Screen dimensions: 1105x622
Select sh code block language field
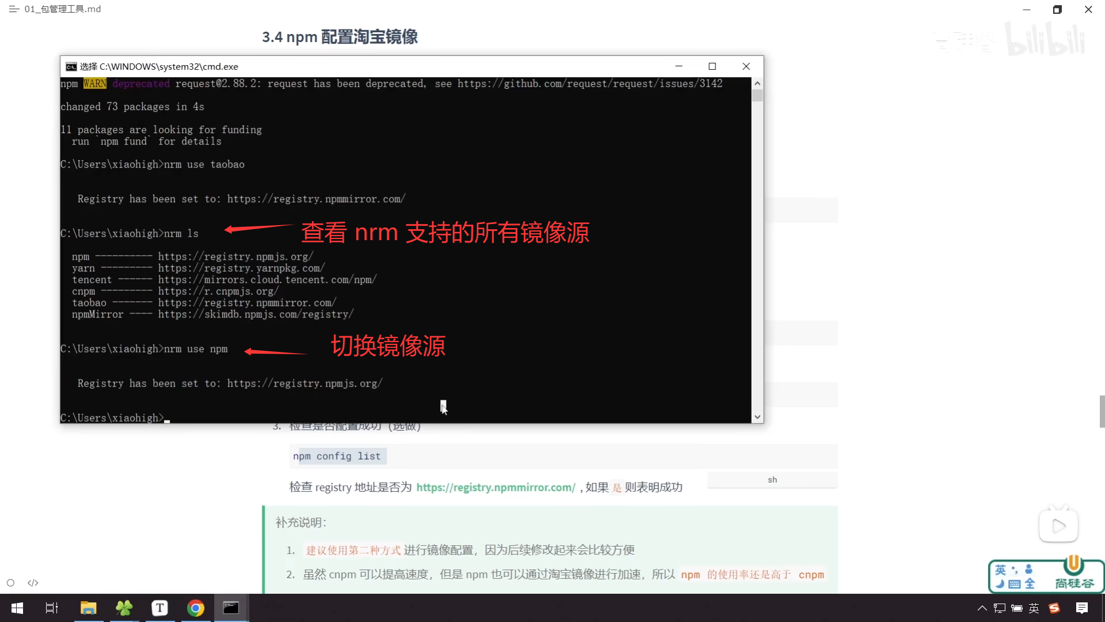[x=772, y=480]
